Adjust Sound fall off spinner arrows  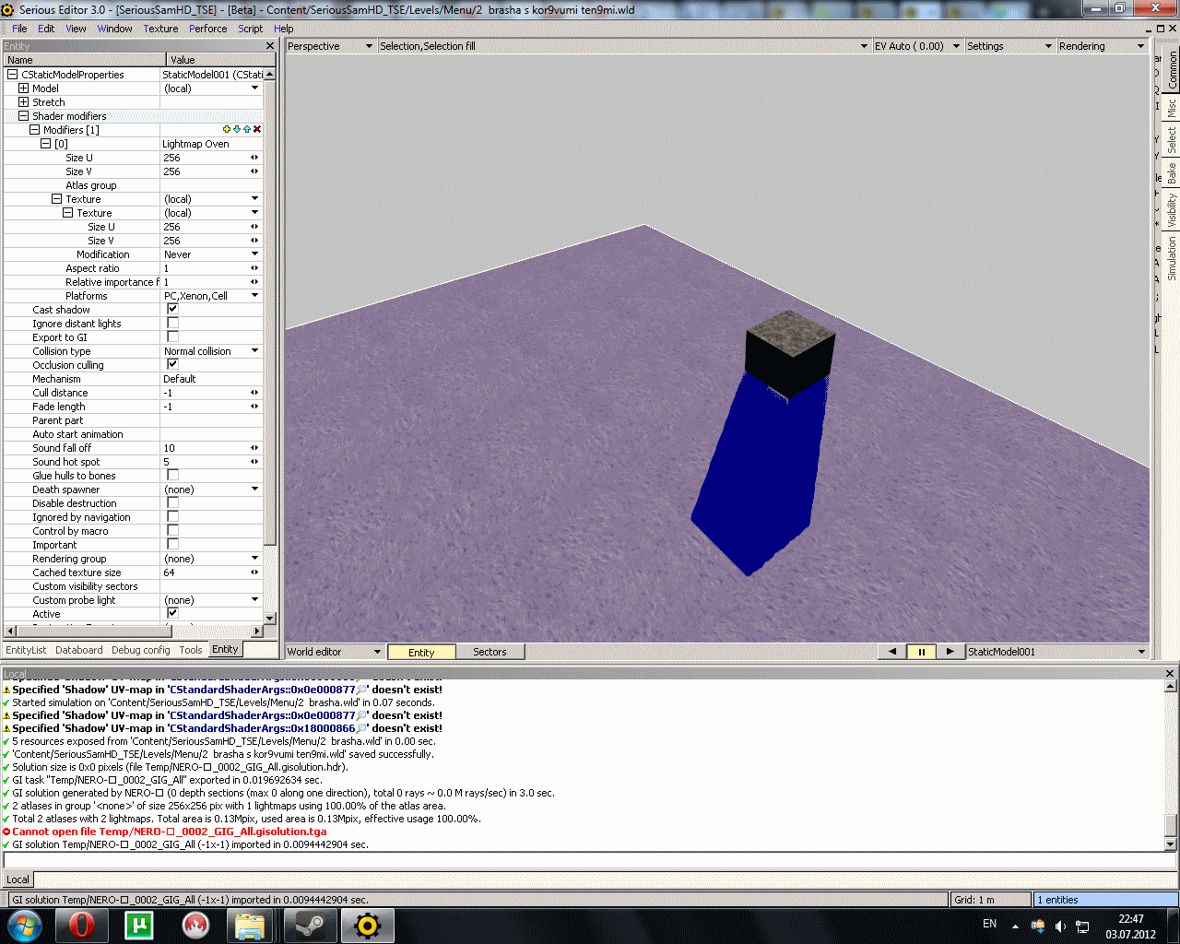pyautogui.click(x=254, y=448)
